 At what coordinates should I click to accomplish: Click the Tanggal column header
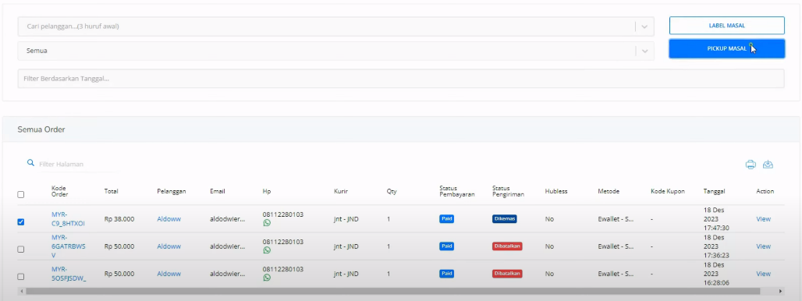(714, 191)
